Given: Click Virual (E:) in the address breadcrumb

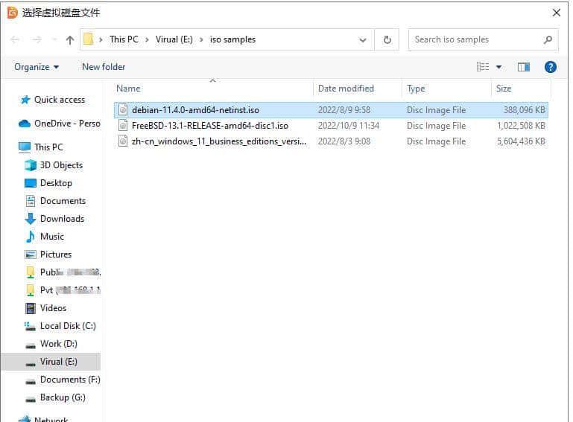Looking at the screenshot, I should point(177,40).
